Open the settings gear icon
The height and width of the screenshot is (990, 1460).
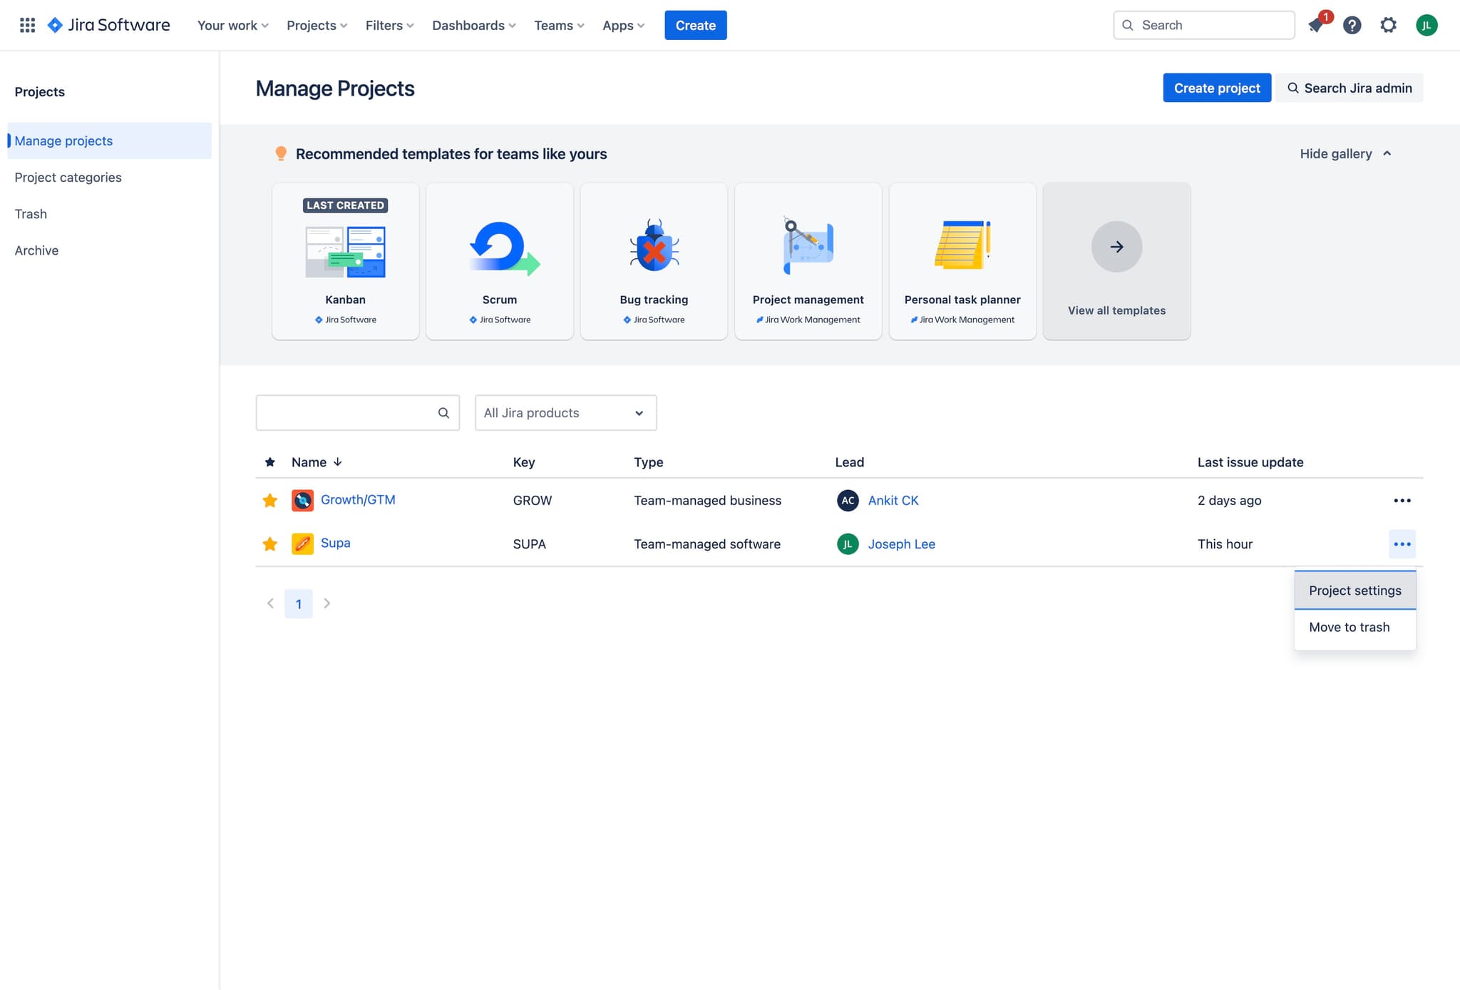pos(1388,26)
